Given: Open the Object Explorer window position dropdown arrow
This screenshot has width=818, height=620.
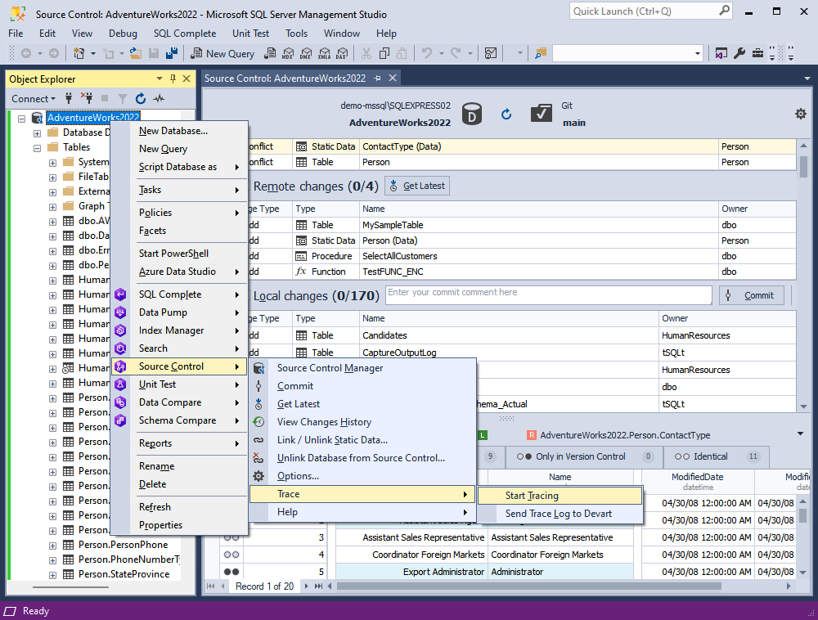Looking at the screenshot, I should click(x=160, y=79).
